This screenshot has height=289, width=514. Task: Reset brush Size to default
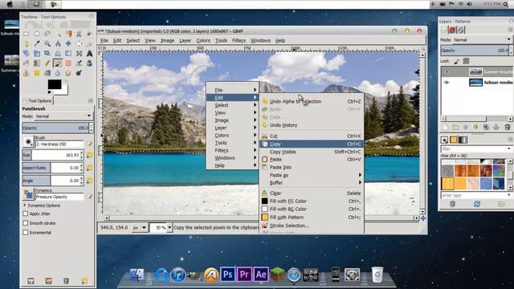point(89,155)
